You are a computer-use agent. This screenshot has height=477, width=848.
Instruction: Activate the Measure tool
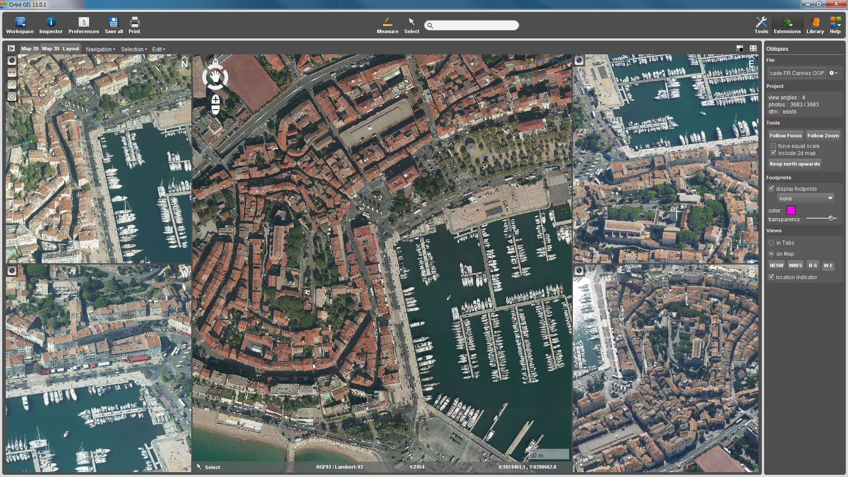pos(387,25)
